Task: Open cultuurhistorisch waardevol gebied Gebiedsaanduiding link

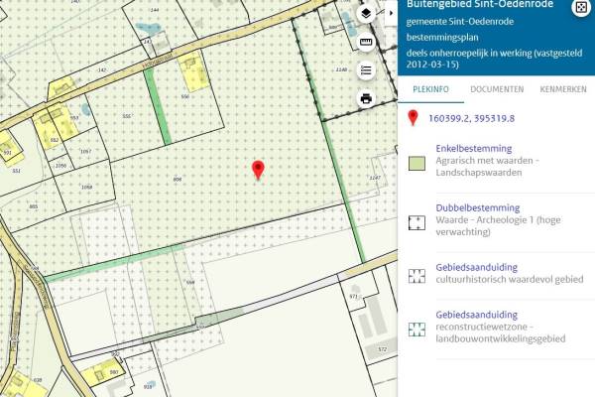Action: (474, 267)
